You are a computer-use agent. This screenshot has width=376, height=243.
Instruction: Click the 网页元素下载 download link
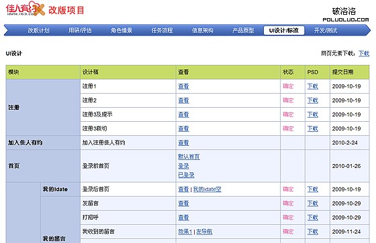(364, 54)
